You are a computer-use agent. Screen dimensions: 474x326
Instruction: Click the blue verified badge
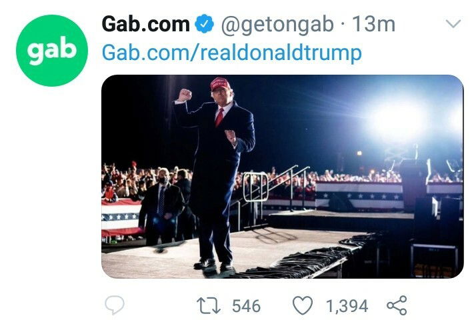pyautogui.click(x=204, y=25)
